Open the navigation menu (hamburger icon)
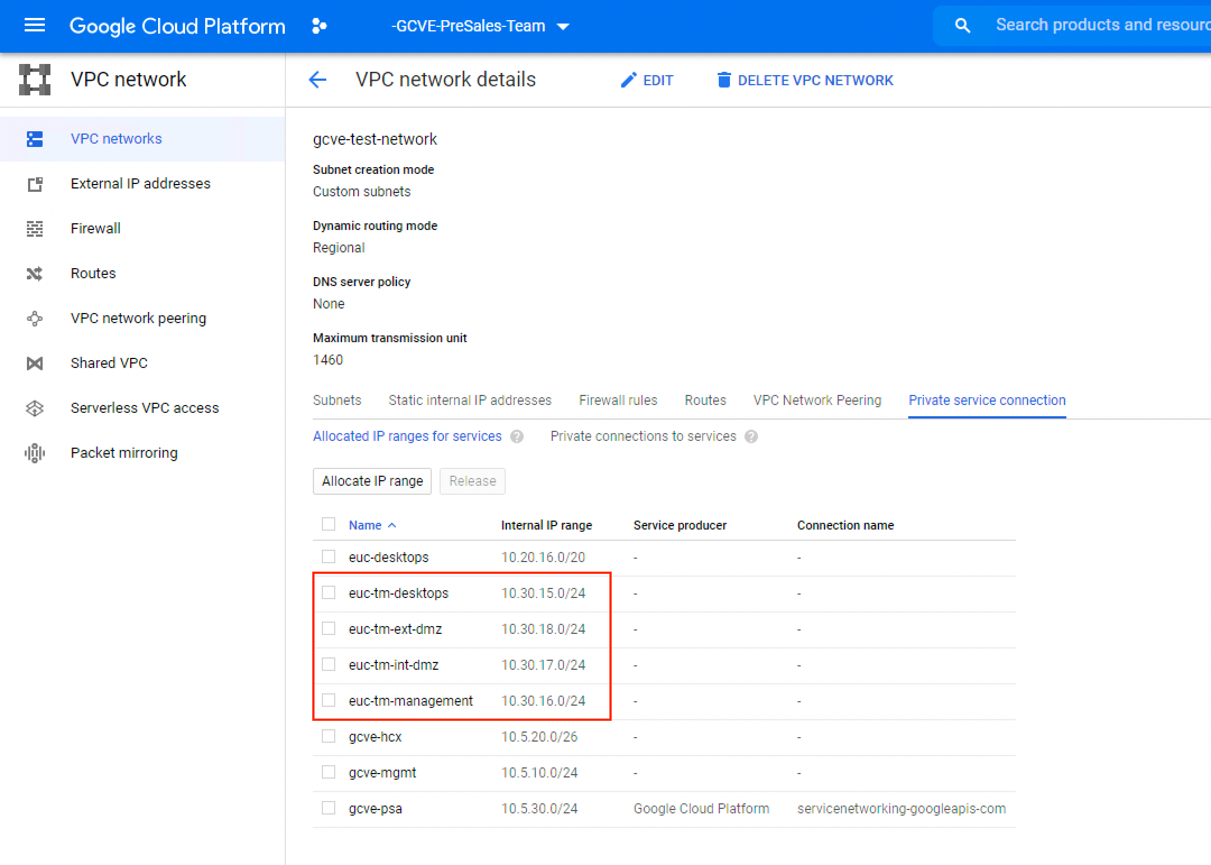The image size is (1211, 865). coord(34,25)
